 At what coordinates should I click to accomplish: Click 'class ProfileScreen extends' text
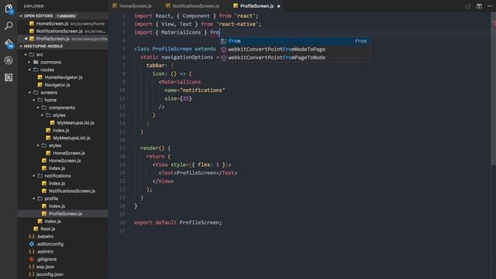click(175, 49)
